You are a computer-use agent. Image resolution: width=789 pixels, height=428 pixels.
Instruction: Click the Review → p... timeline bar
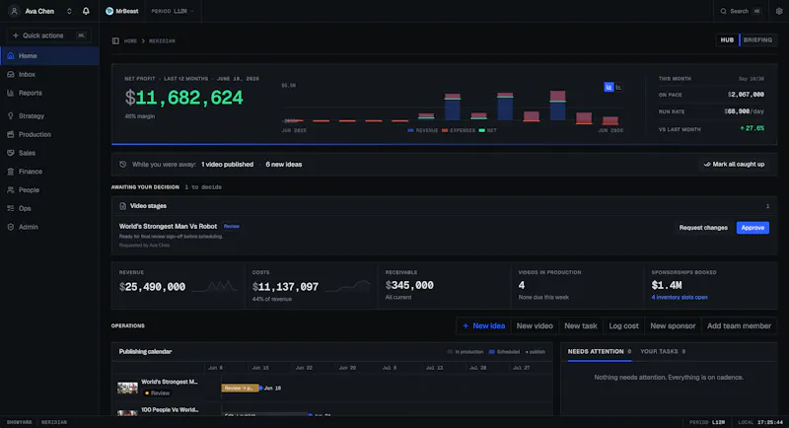tap(240, 388)
